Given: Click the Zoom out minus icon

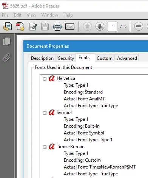Looking at the screenshot, I should [139, 27].
